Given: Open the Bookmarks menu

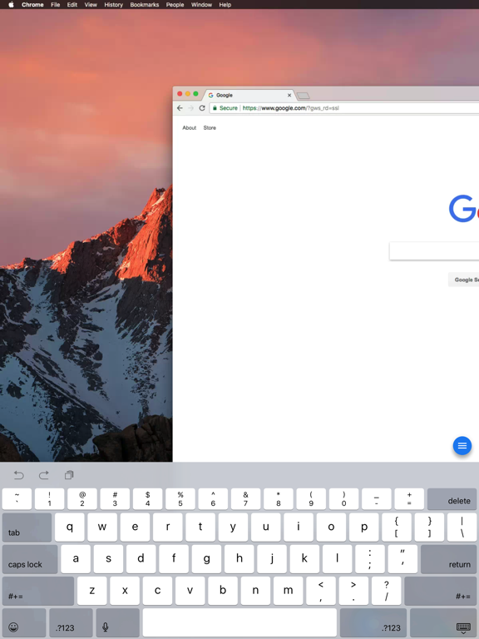Looking at the screenshot, I should tap(144, 4).
